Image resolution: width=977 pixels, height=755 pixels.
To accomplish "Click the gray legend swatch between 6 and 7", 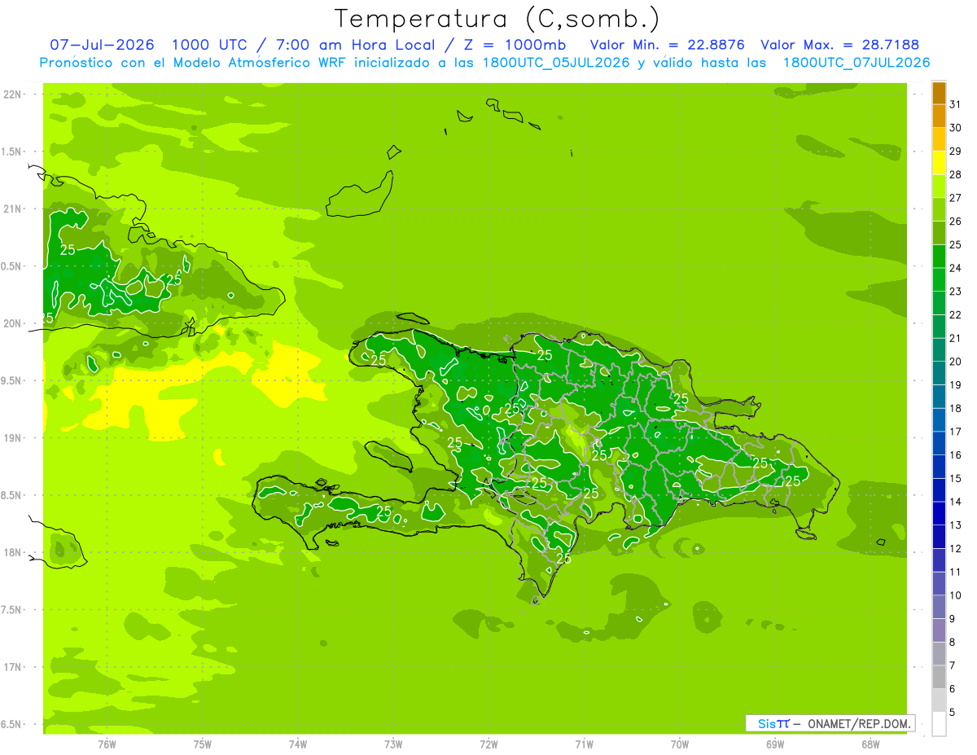I will coord(939,678).
